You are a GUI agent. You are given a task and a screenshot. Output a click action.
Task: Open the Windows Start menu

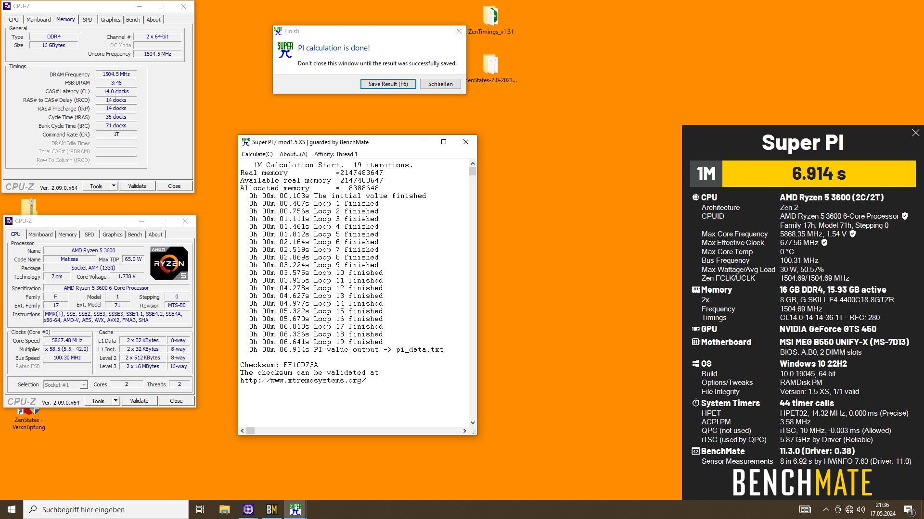coord(12,509)
